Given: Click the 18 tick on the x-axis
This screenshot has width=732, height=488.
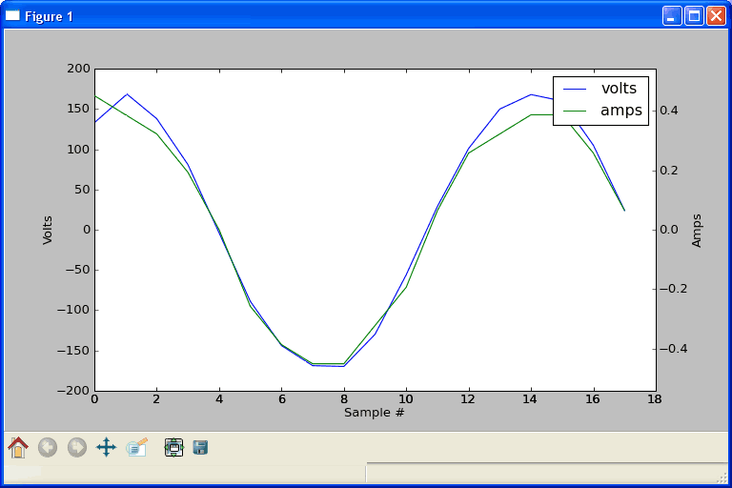Looking at the screenshot, I should click(x=655, y=399).
